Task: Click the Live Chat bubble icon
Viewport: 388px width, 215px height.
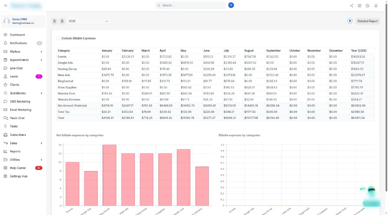Action: click(x=5, y=68)
